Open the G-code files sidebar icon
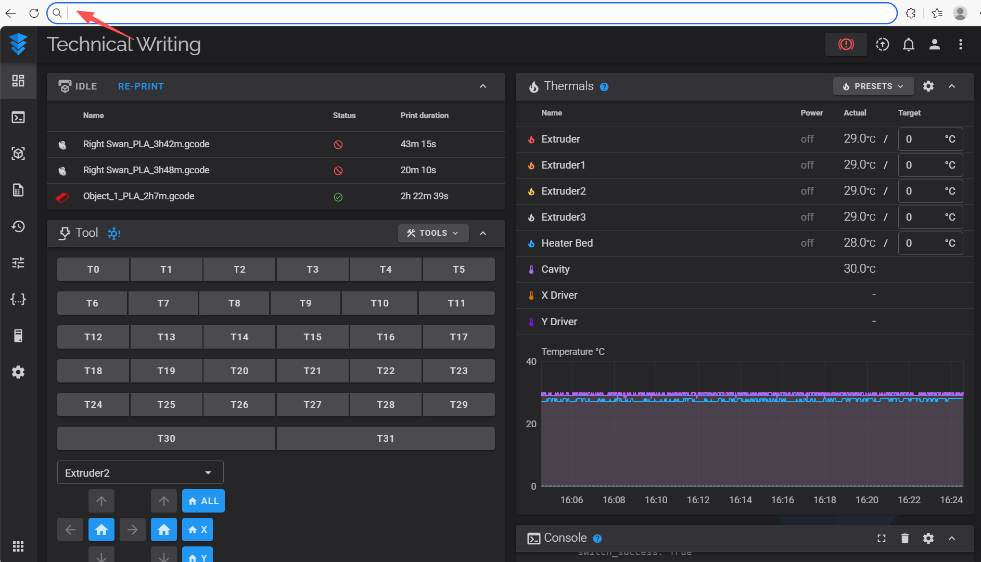The height and width of the screenshot is (562, 981). pos(18,190)
